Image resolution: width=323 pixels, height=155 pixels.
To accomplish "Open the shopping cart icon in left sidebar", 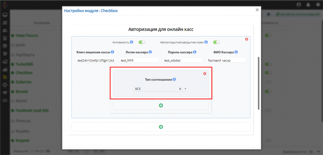I will pyautogui.click(x=5, y=54).
